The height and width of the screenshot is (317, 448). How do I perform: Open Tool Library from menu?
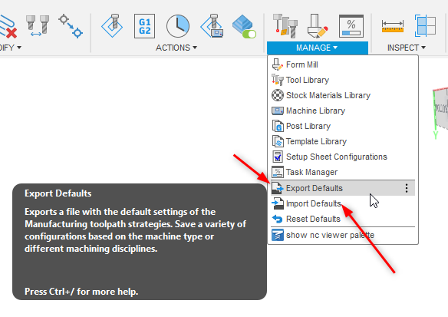click(342, 80)
